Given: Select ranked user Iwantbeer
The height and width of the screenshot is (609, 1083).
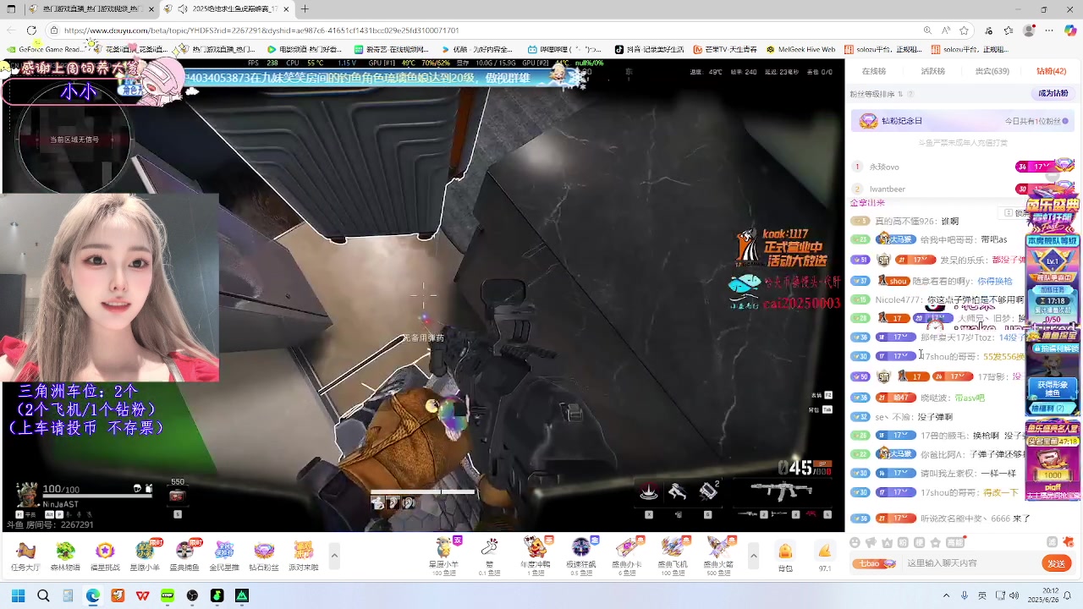Looking at the screenshot, I should coord(888,189).
